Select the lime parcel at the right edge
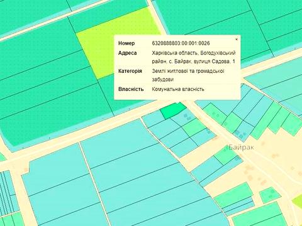This screenshot has width=302, height=226. click(x=298, y=202)
